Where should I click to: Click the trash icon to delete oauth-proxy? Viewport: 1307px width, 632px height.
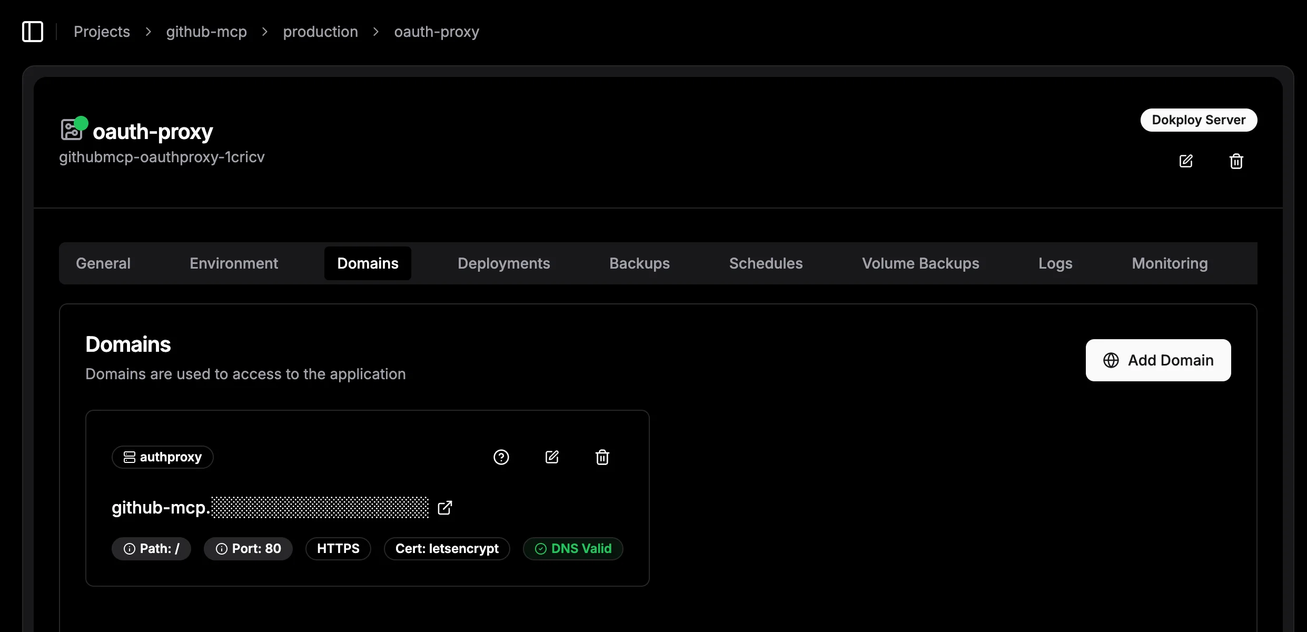pyautogui.click(x=1236, y=161)
